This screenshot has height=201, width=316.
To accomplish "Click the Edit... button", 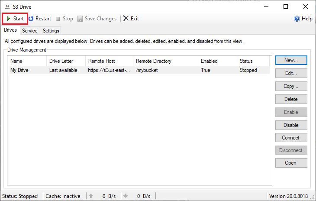I will click(291, 73).
